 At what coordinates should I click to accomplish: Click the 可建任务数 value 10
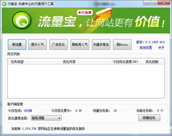115,111
